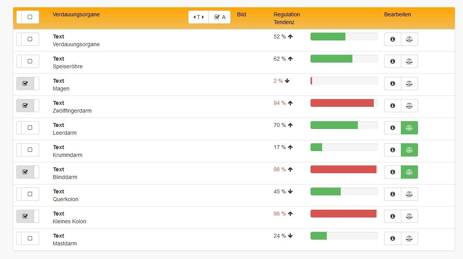Click the scale icon for Zwölffingerdarm row
Viewport: 463px width, 259px height.
409,106
